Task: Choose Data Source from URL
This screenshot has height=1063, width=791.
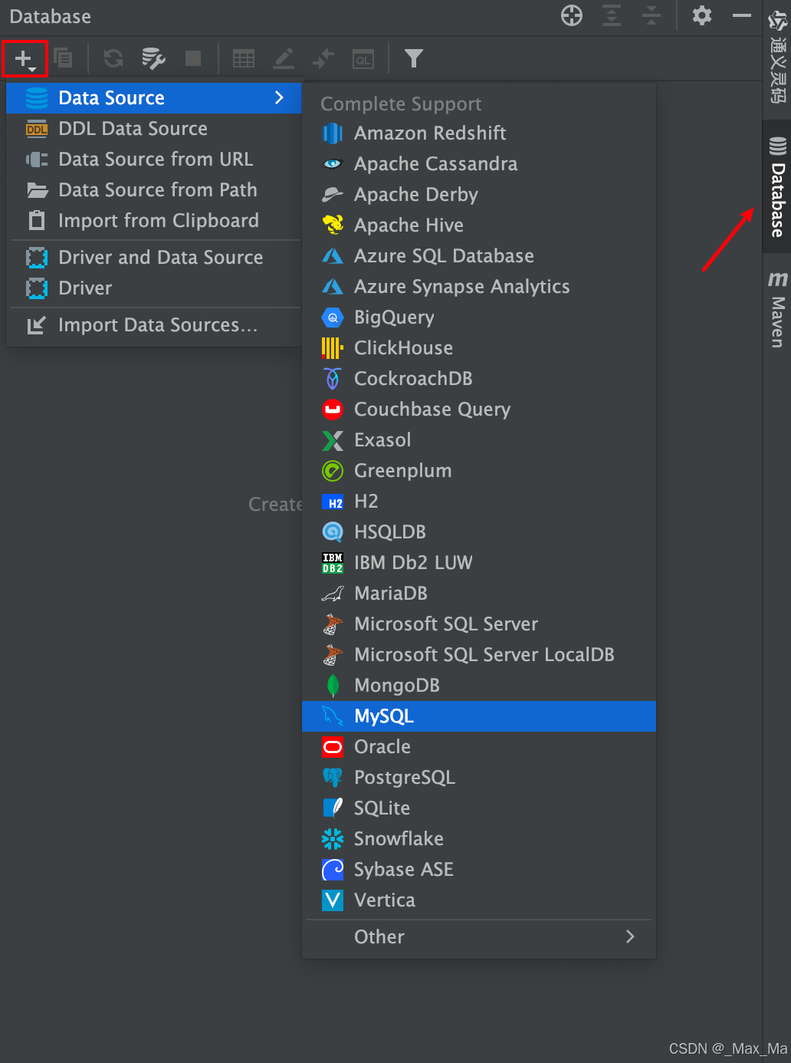Action: pyautogui.click(x=154, y=160)
